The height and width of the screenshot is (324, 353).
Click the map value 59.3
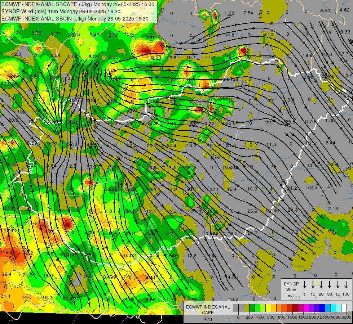click(72, 144)
